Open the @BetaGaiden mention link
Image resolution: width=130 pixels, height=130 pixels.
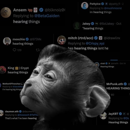pyautogui.click(x=47, y=16)
